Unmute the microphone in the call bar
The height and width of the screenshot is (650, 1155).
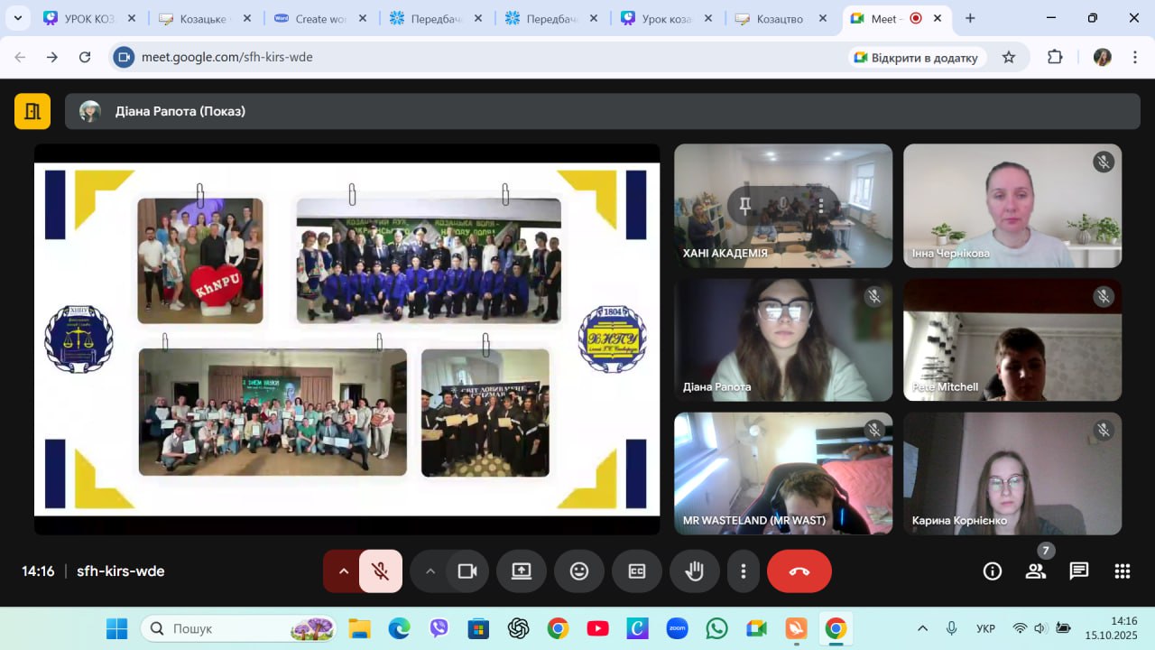[x=381, y=571]
